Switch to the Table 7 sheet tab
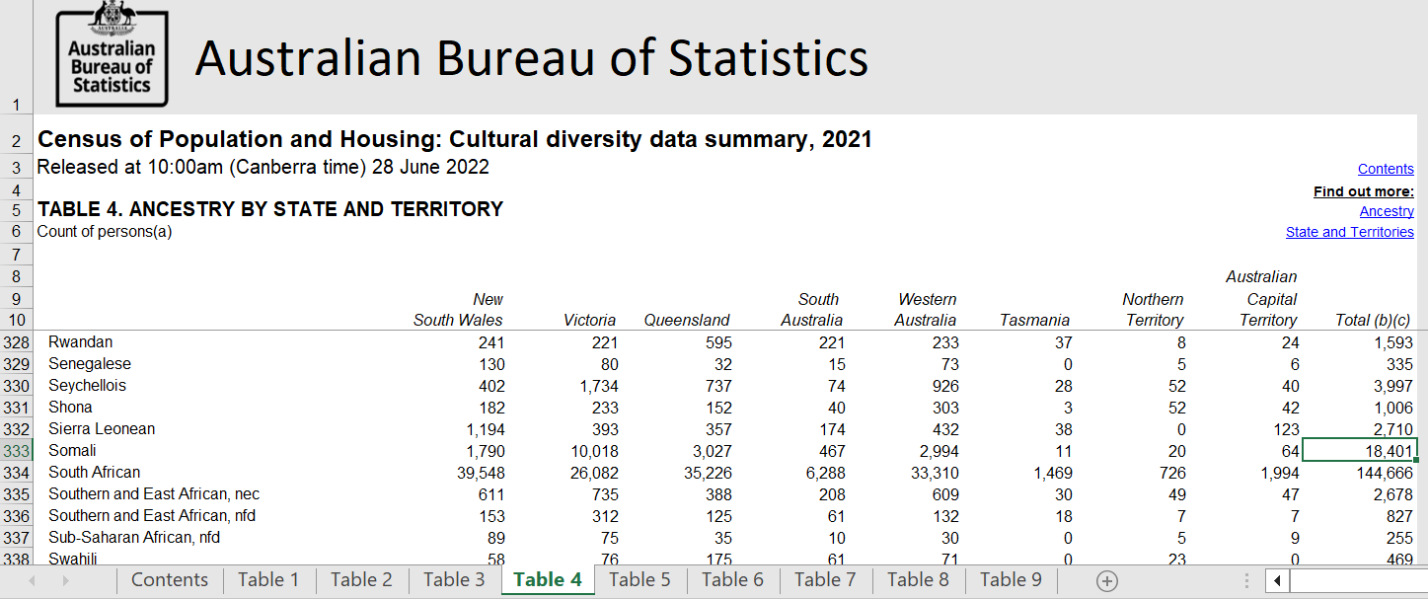1428x599 pixels. coord(825,580)
